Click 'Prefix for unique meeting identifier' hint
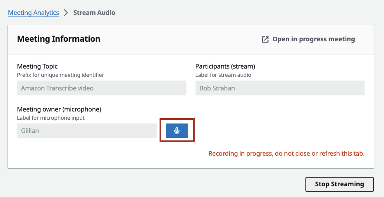Screen dimensions: 384x197 click(60, 75)
